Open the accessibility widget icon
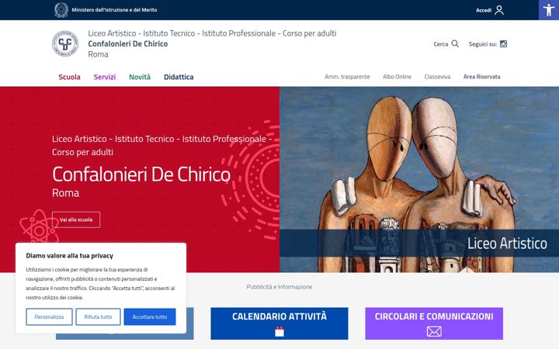Viewport: 559px width, 349px height. tap(549, 10)
